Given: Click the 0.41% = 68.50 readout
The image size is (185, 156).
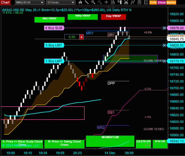Looking at the screenshot, I should coord(13,13).
